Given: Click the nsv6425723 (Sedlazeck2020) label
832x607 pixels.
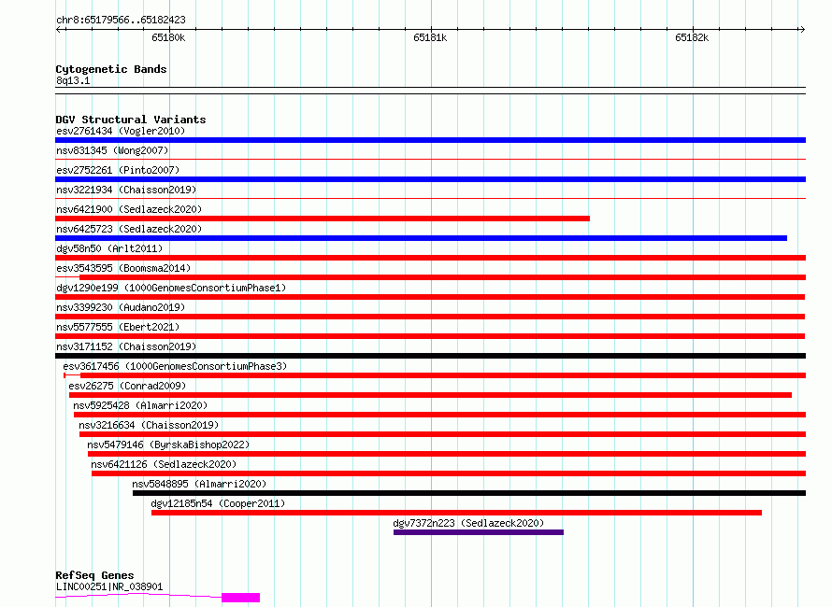Looking at the screenshot, I should pos(129,229).
